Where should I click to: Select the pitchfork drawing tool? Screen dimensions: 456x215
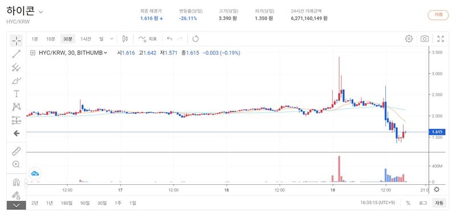click(x=17, y=68)
